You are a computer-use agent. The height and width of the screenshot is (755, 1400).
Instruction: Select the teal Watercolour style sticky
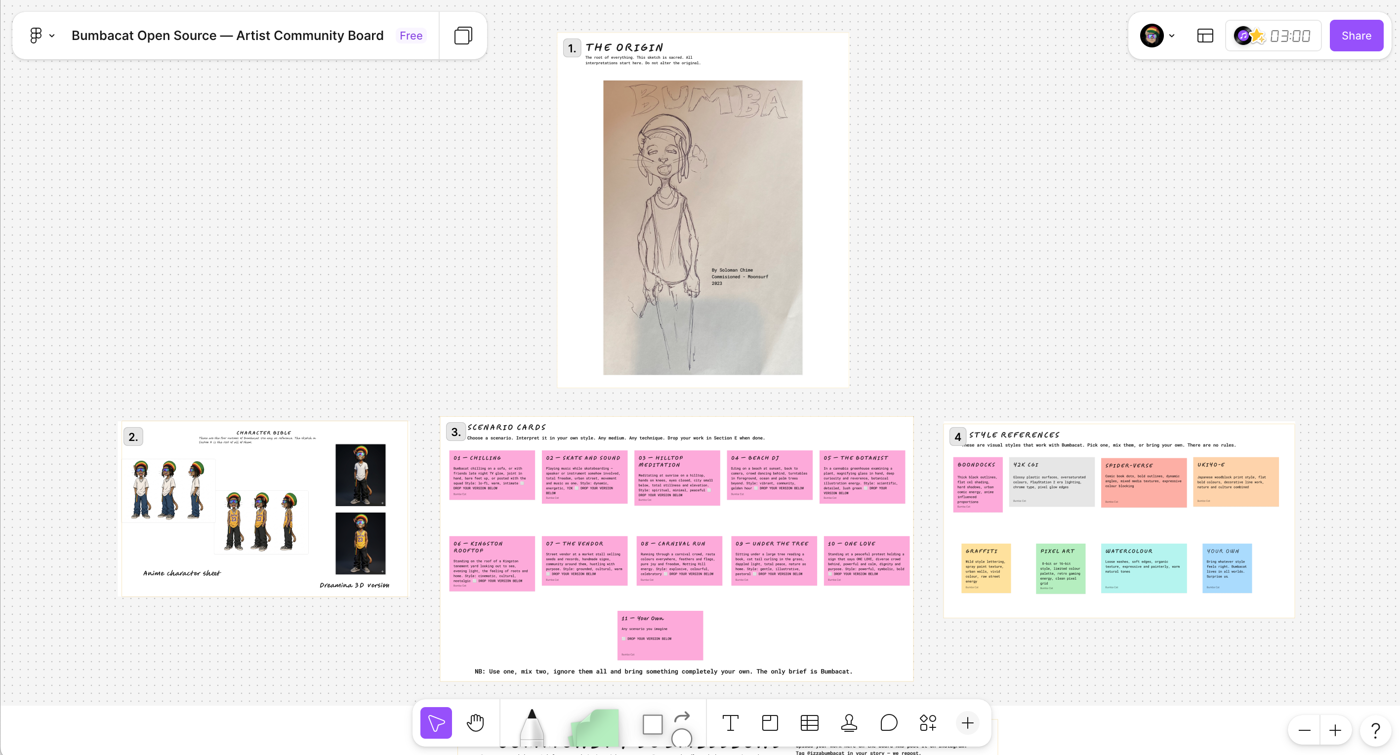pyautogui.click(x=1144, y=568)
